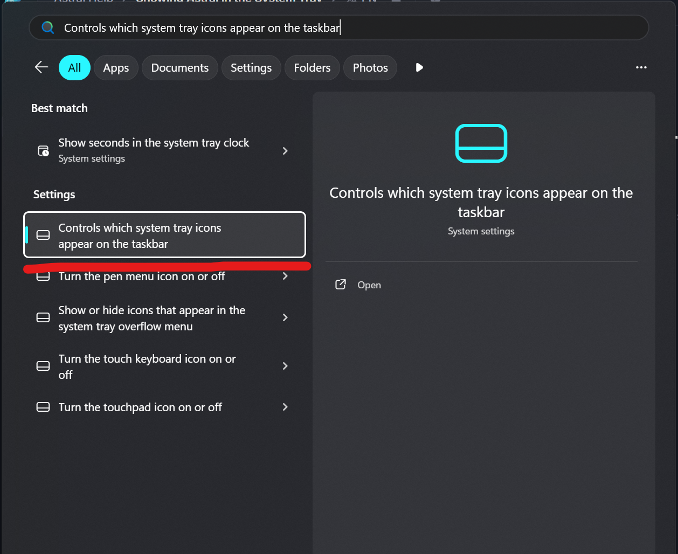Click taskbar icon beside Turn the touch keyboard
This screenshot has width=678, height=554.
click(43, 366)
